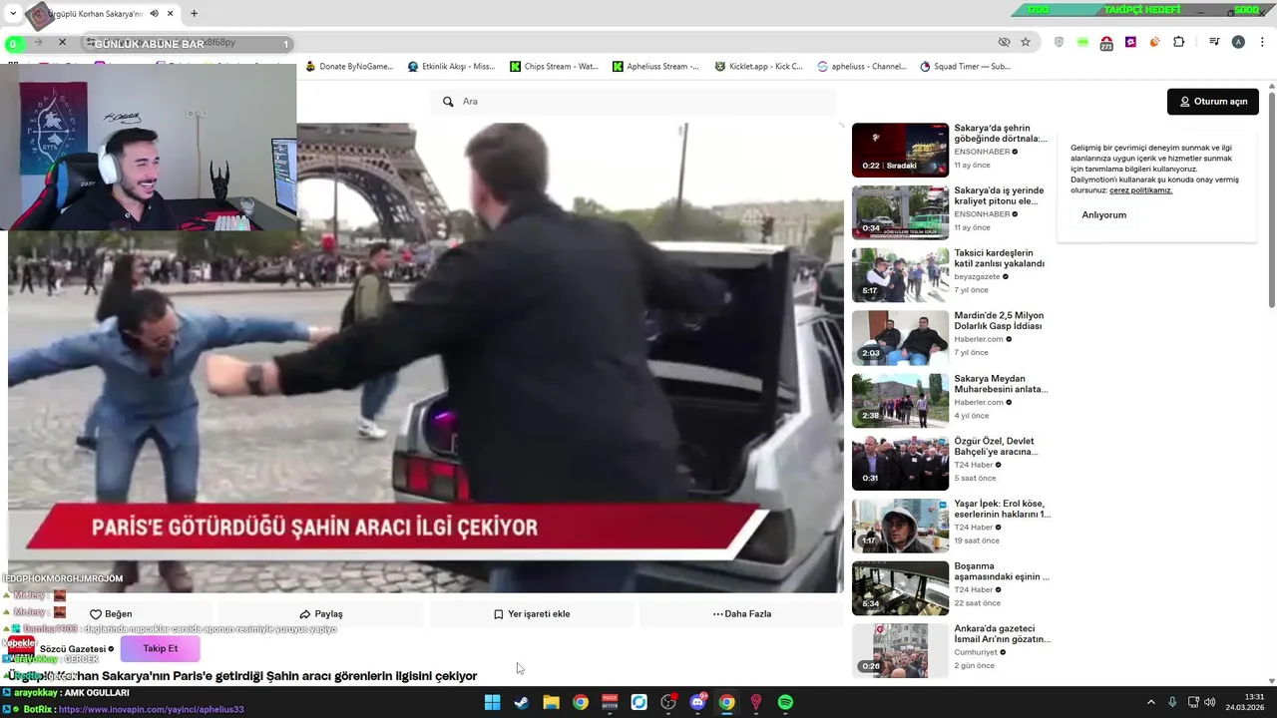1277x718 pixels.
Task: Open the Kicklet.app bookmark
Action: click(758, 67)
